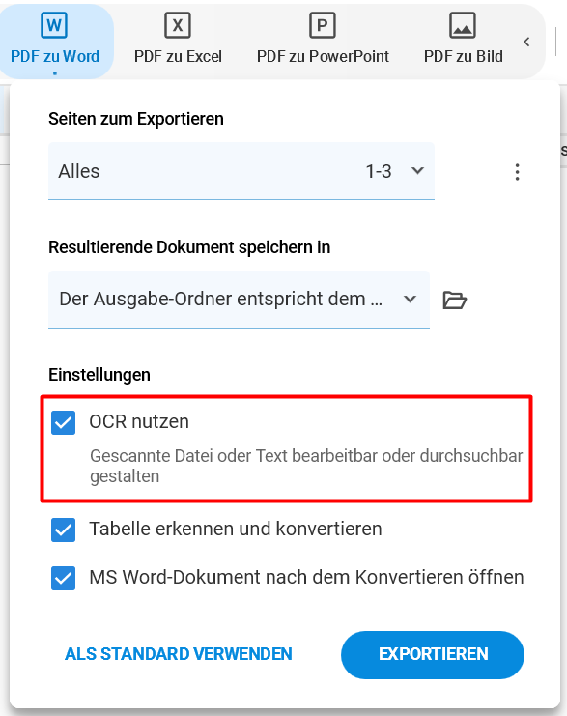The height and width of the screenshot is (716, 567).
Task: Click the left chevron to collapse toolbar
Action: click(526, 42)
